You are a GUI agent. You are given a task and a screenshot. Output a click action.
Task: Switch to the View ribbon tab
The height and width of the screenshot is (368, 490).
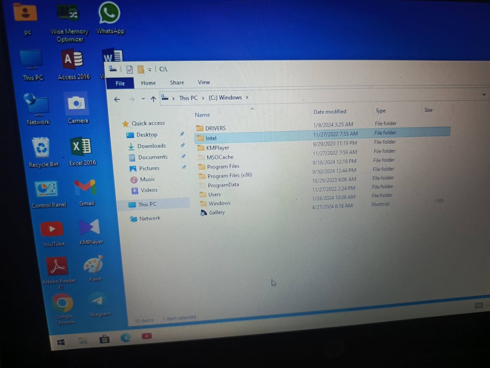pyautogui.click(x=204, y=82)
